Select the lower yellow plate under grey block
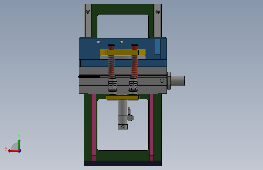The height and width of the screenshot is (170, 263). [123, 97]
